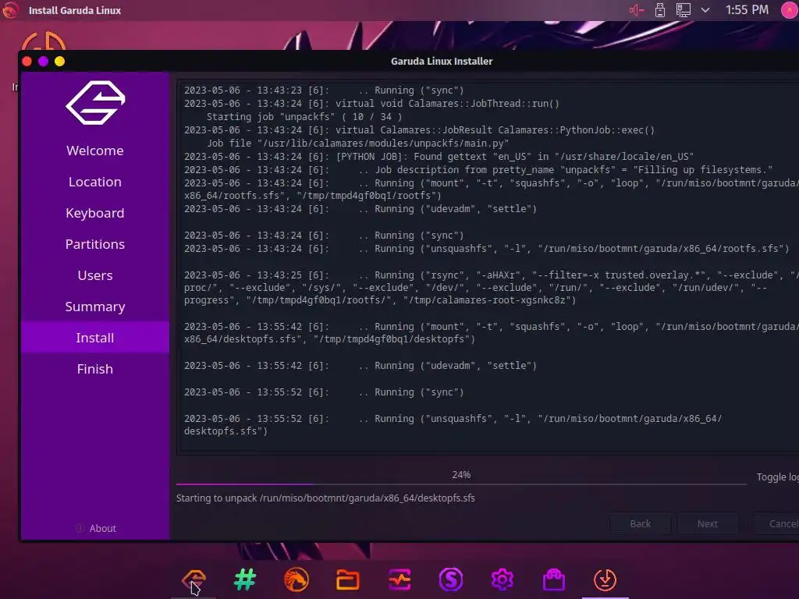Click the installation progress bar at 24%

click(461, 484)
